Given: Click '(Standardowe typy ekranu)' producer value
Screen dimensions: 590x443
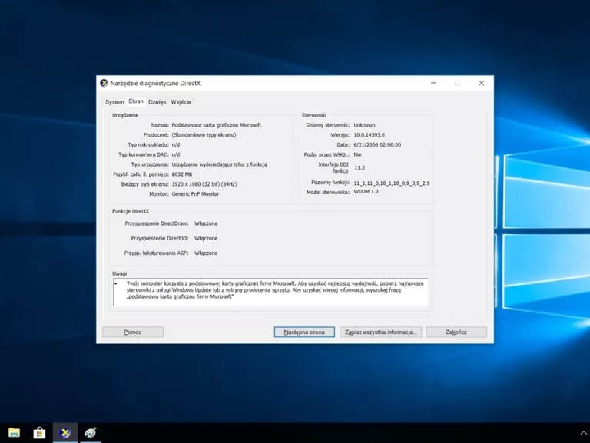Looking at the screenshot, I should point(204,134).
